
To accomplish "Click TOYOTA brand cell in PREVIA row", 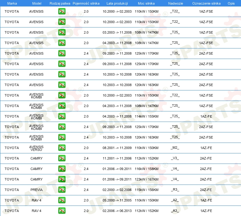I will coord(12,190).
